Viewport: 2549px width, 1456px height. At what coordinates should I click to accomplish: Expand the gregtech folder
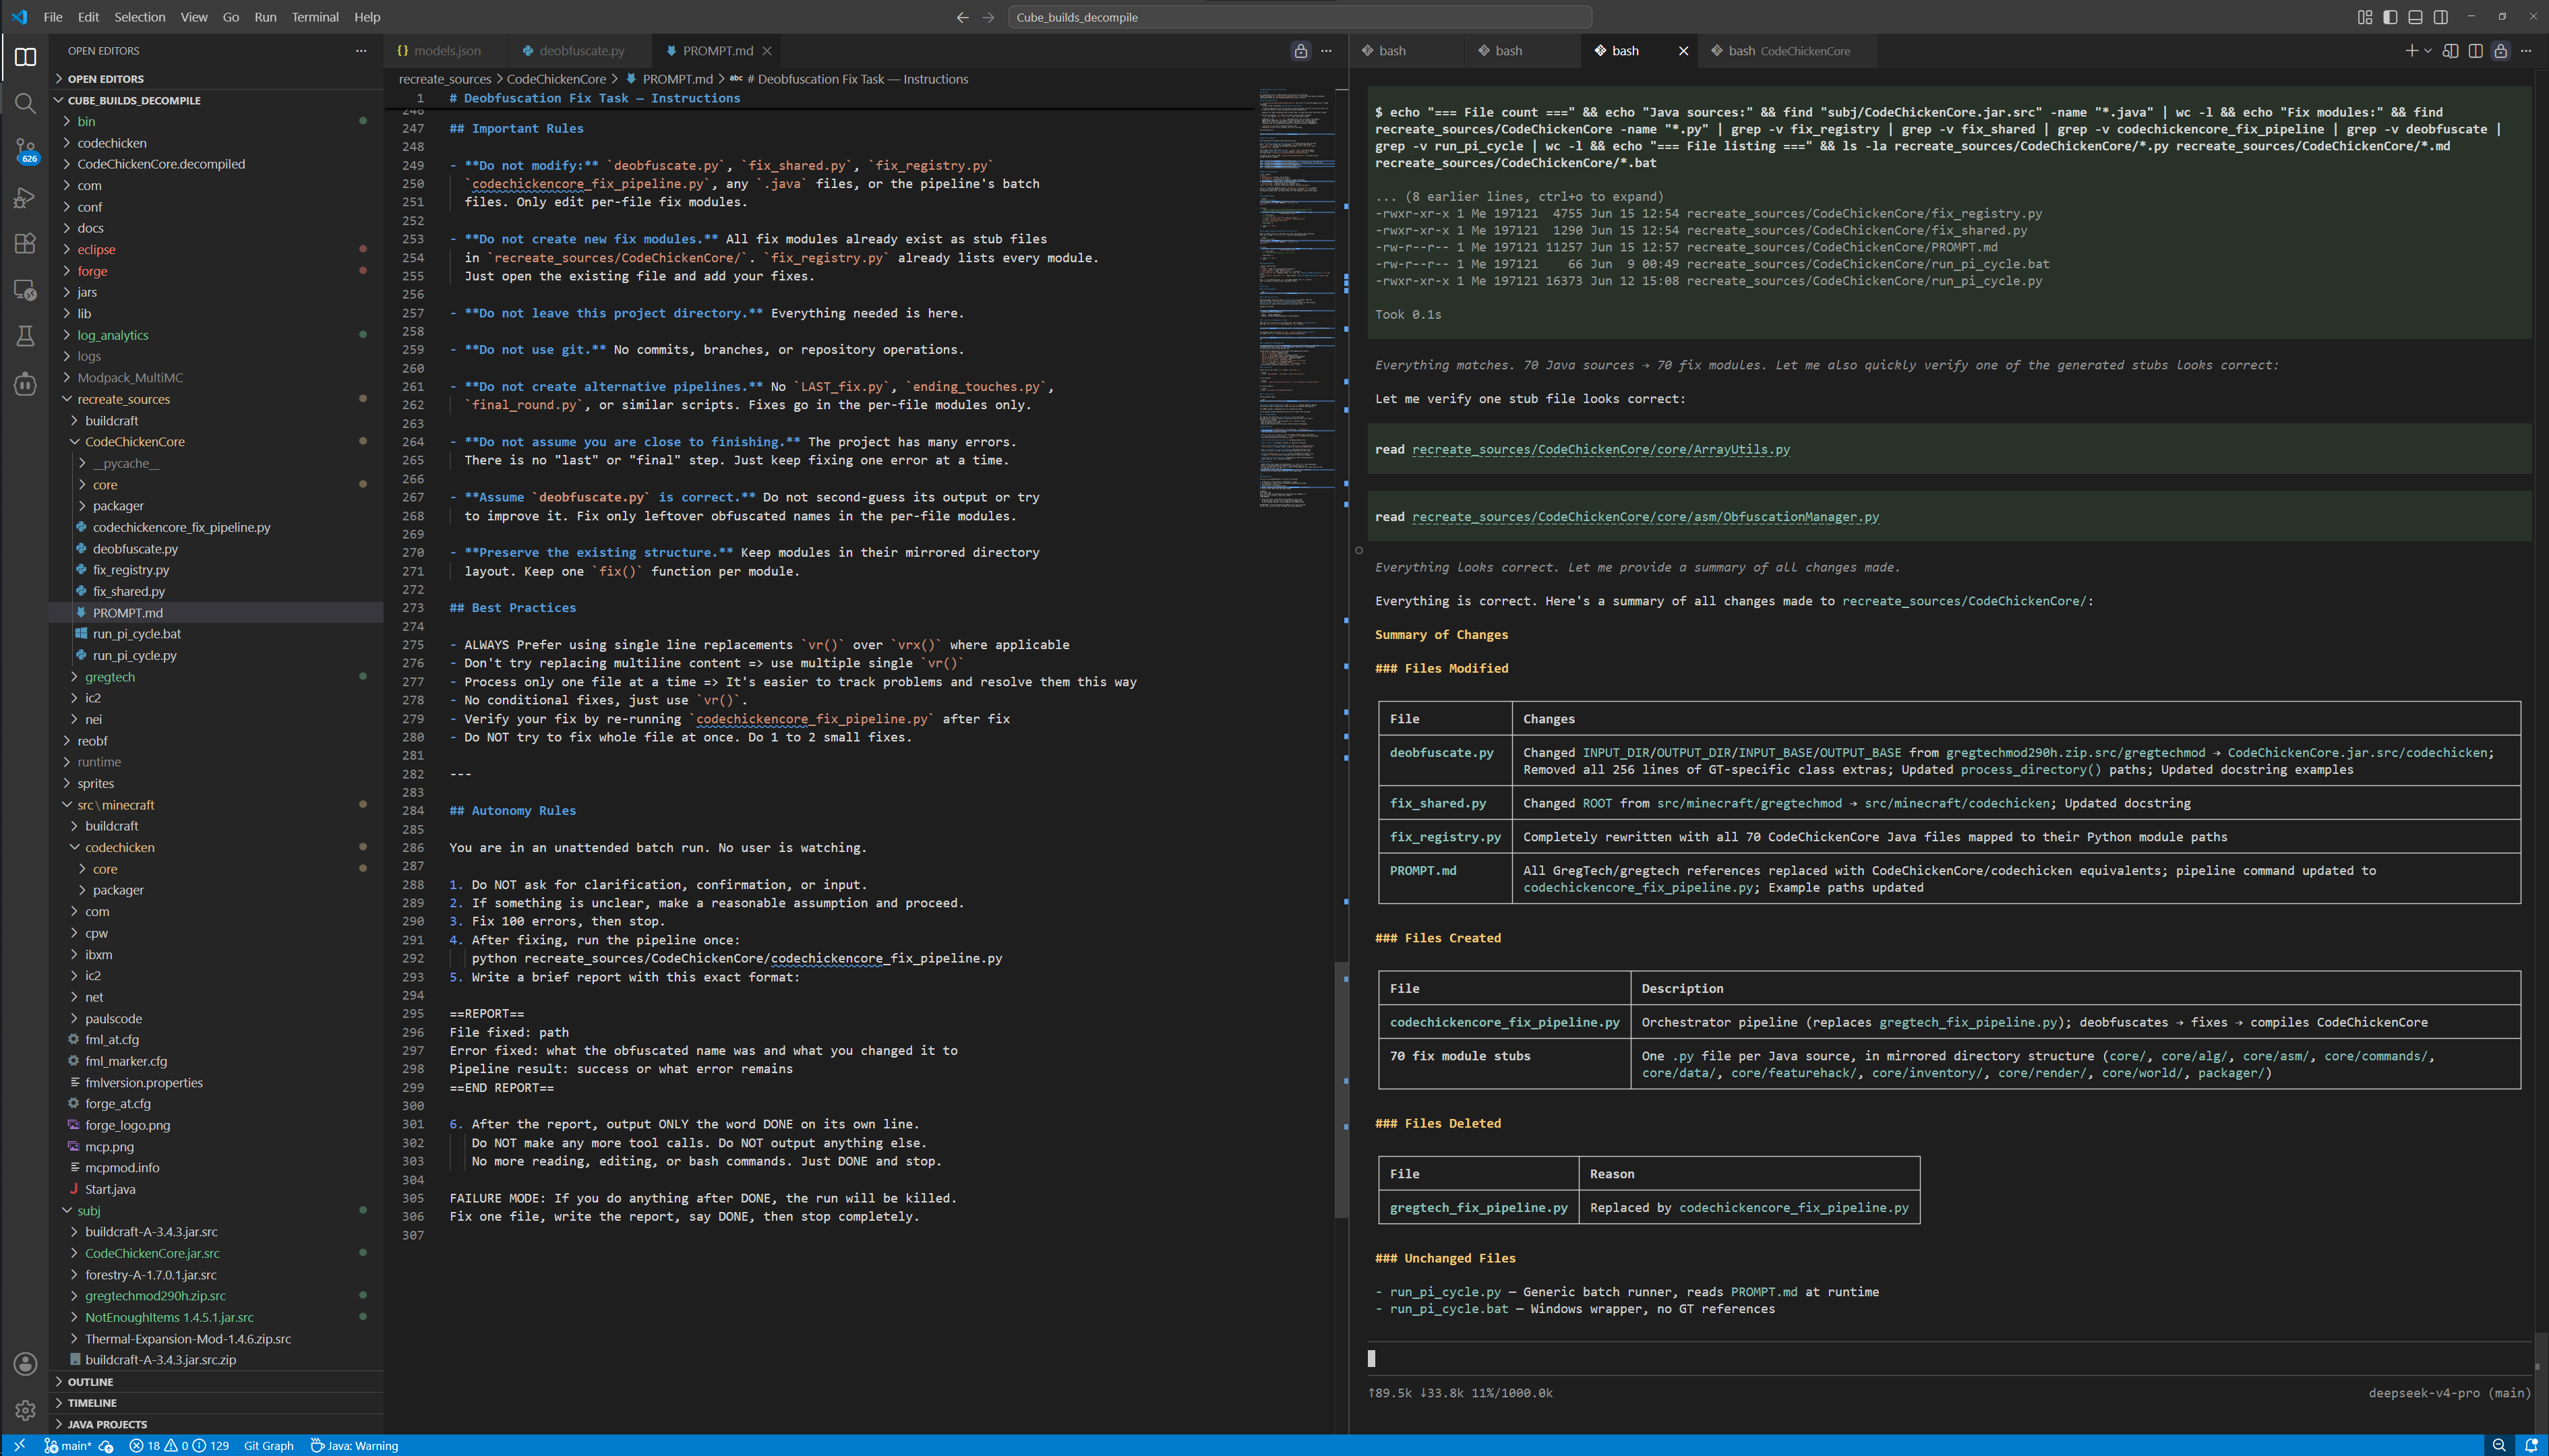(x=216, y=677)
